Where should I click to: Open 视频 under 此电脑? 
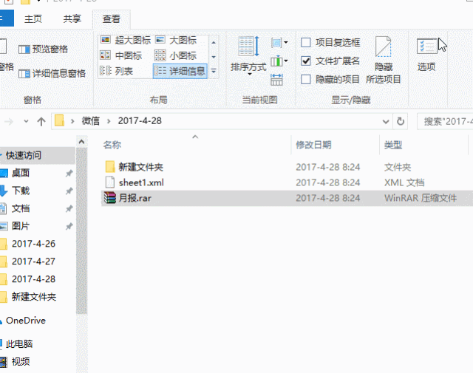point(21,361)
